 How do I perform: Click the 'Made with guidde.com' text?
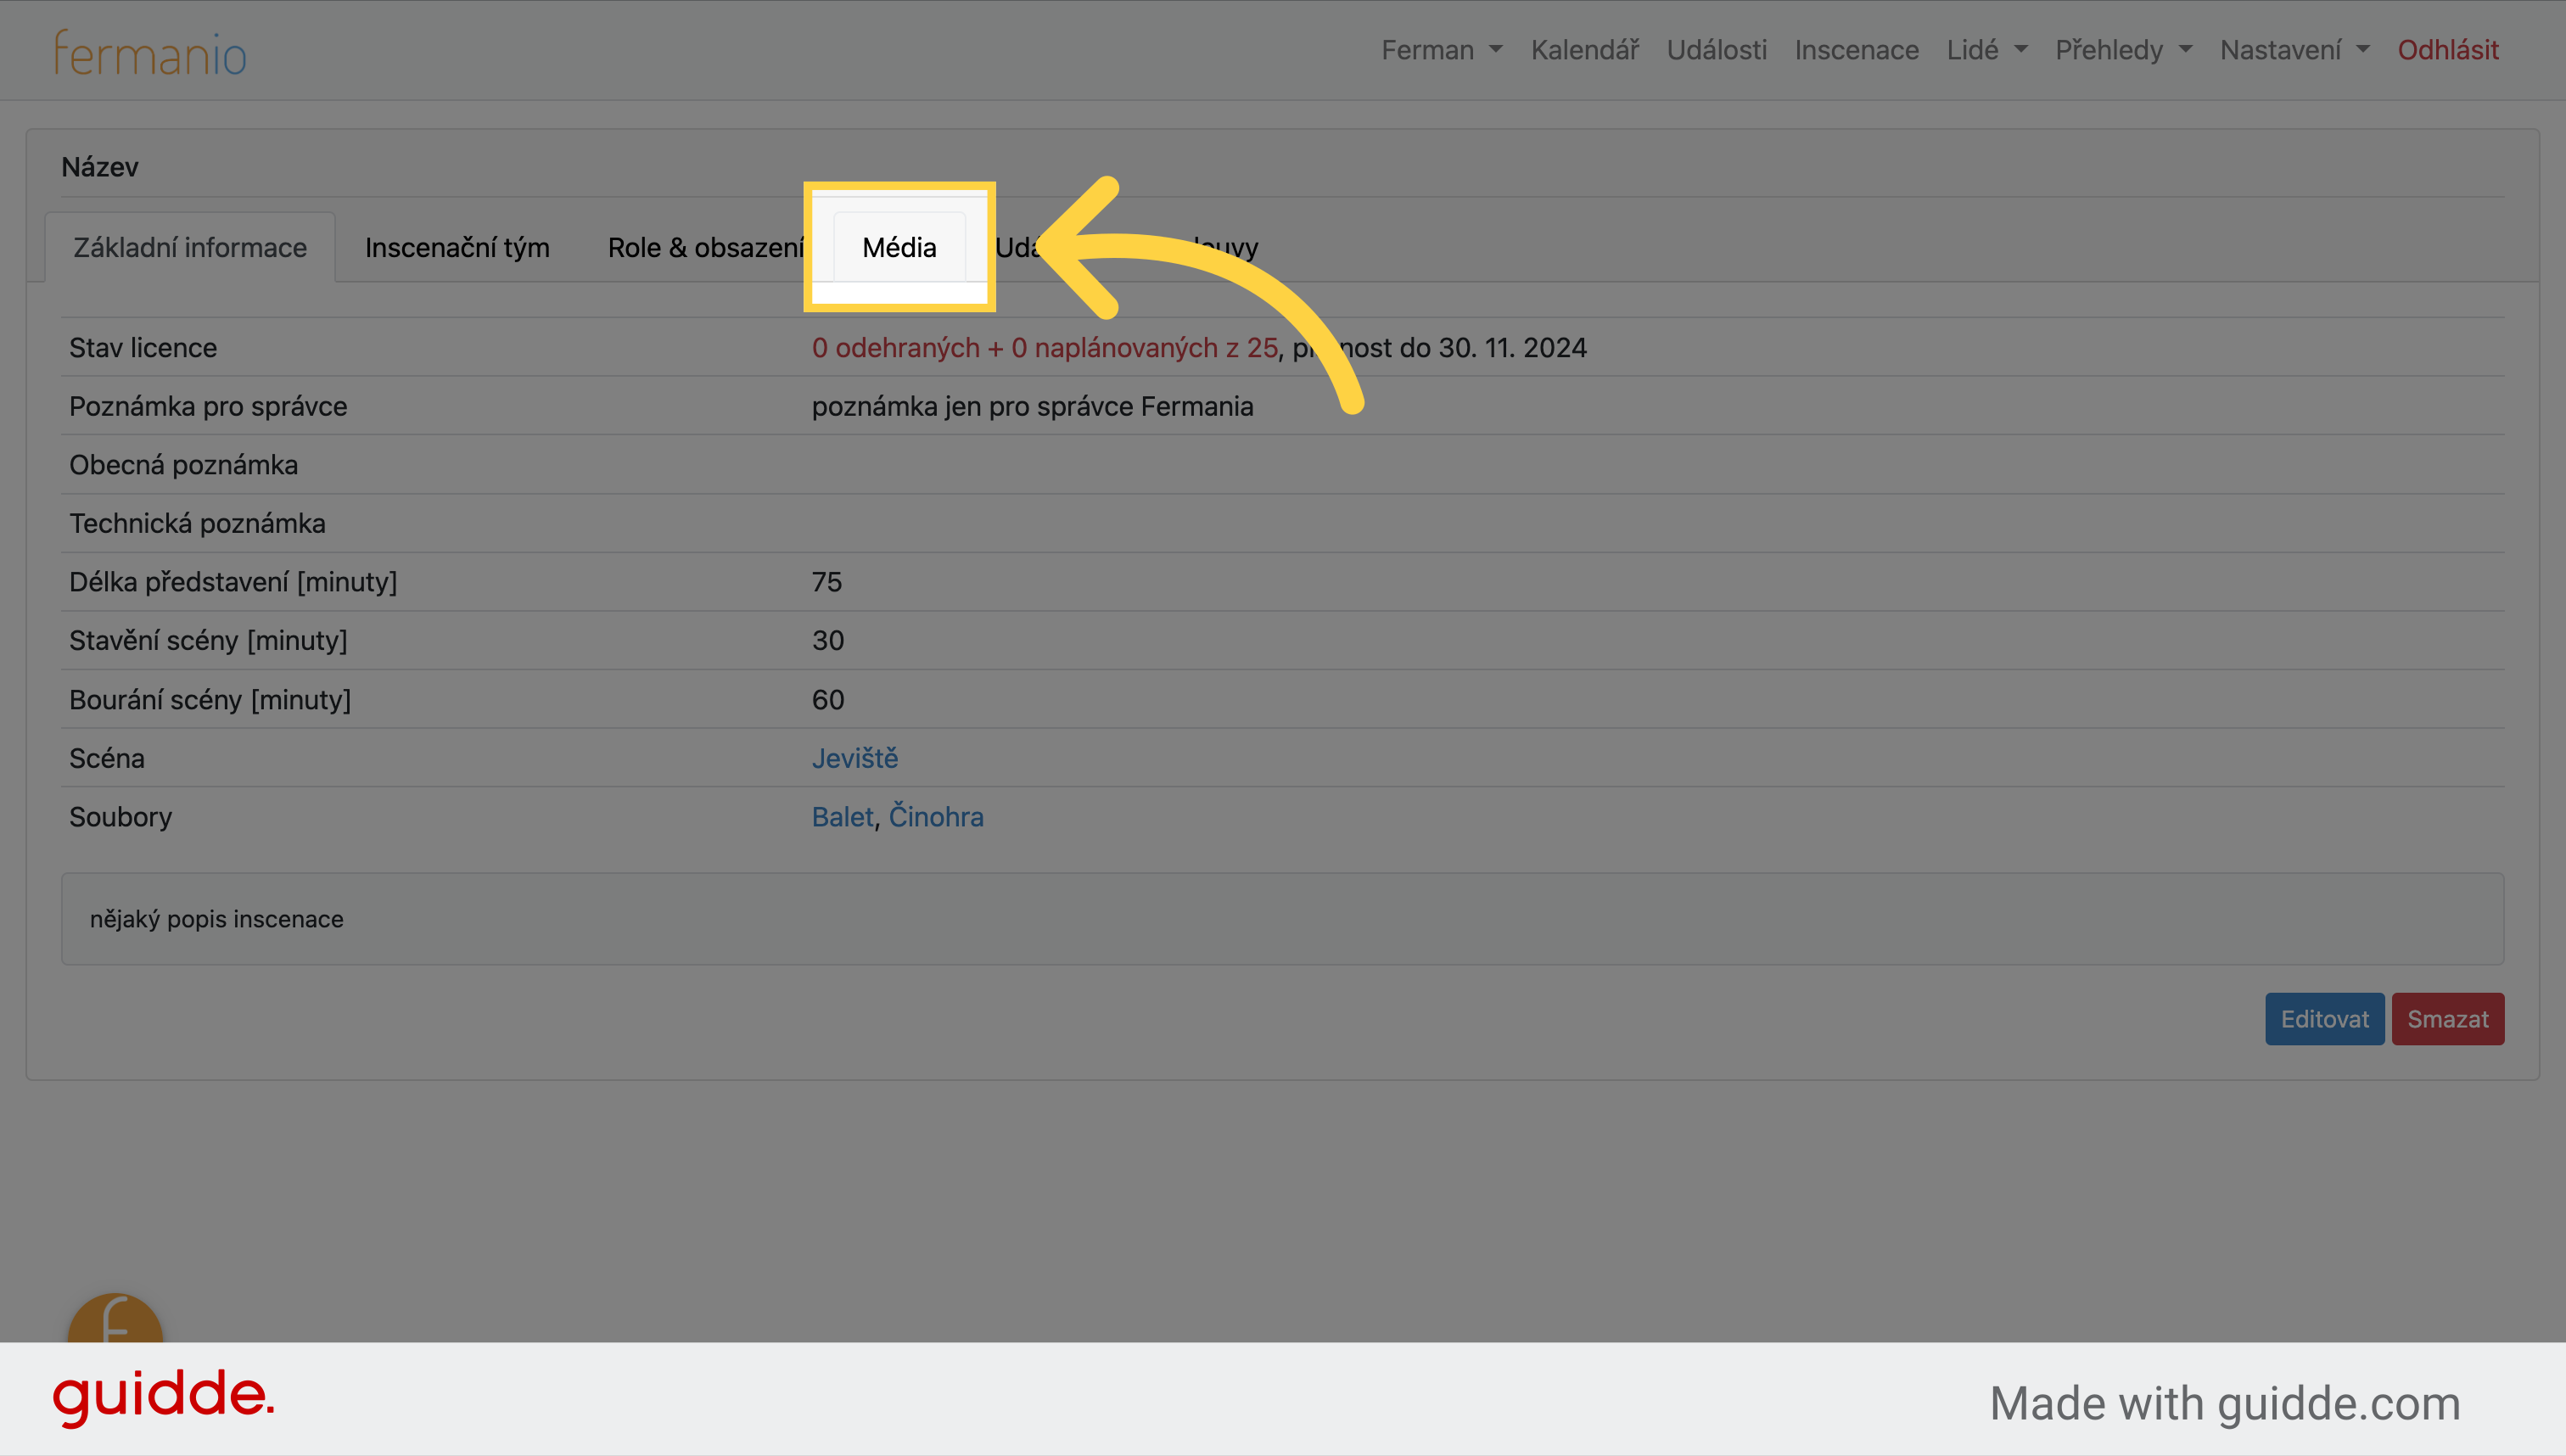(x=2225, y=1404)
